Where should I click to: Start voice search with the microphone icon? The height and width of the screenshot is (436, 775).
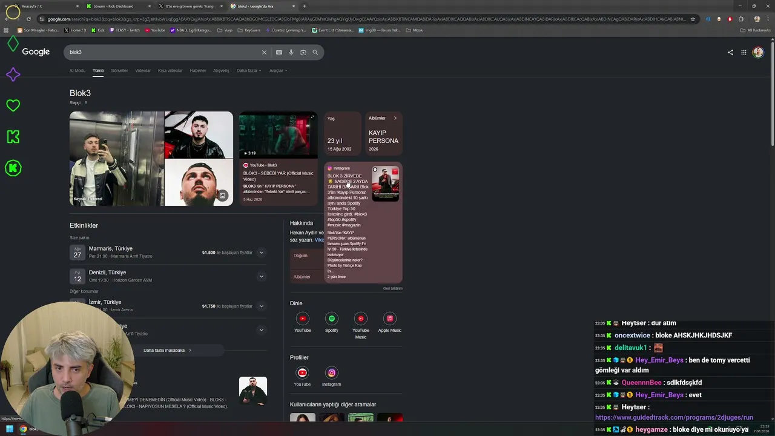(x=291, y=52)
